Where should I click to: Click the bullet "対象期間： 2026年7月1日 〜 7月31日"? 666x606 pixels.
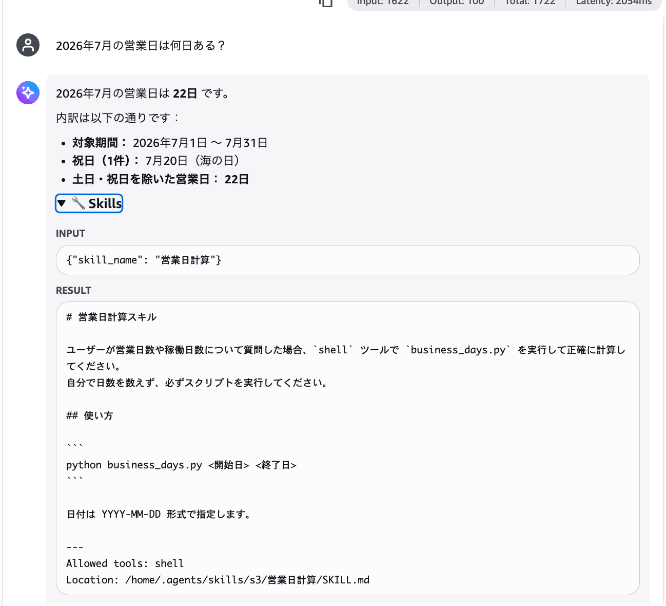170,143
